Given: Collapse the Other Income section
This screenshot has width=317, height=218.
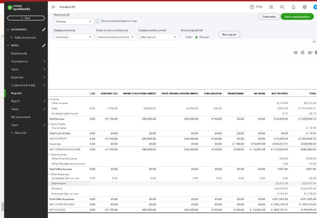Looking at the screenshot, I should pyautogui.click(x=49, y=155).
